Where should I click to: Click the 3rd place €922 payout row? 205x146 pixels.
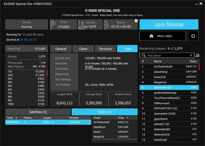point(26,79)
